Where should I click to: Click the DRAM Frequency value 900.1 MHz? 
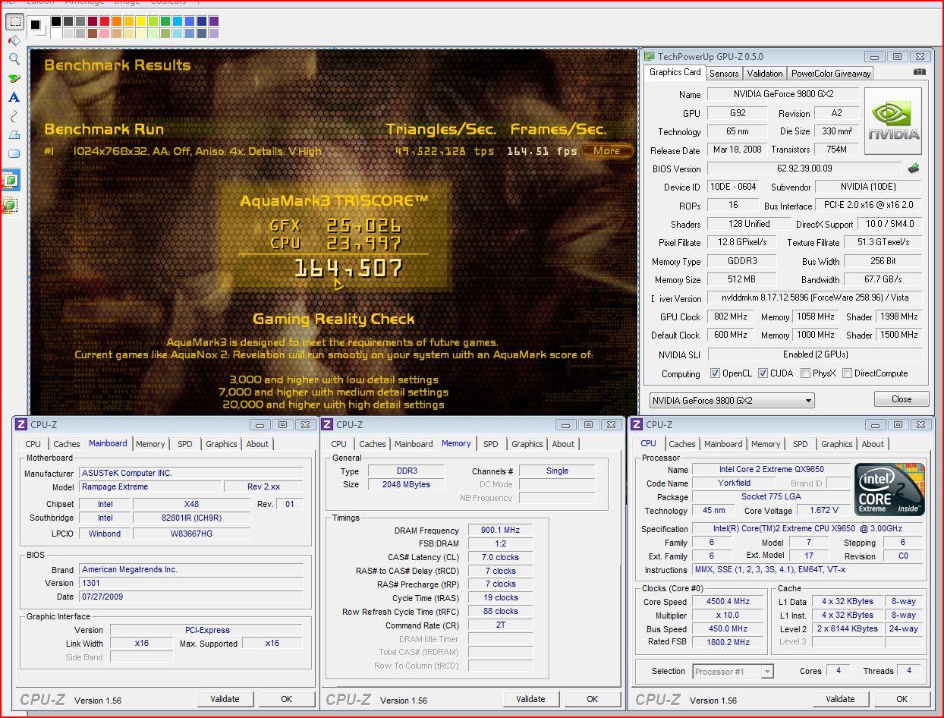[x=500, y=531]
